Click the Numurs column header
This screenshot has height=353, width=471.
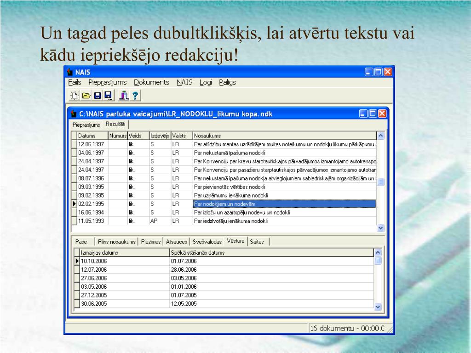118,136
